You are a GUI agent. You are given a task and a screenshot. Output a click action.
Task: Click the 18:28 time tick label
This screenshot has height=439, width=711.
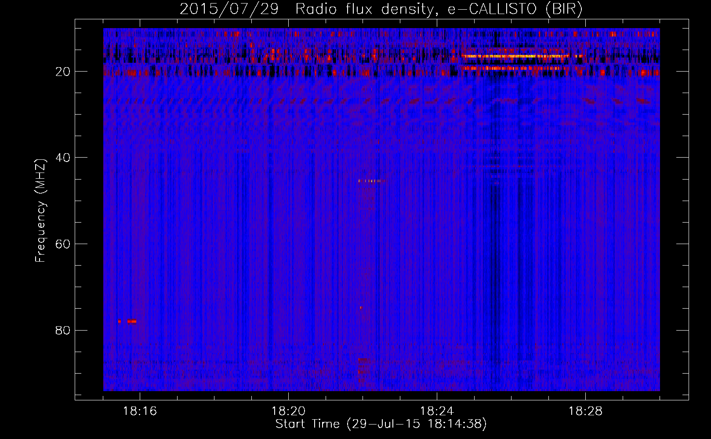click(x=585, y=411)
